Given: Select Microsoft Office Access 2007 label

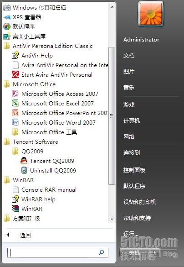Looking at the screenshot, I should [60, 94].
